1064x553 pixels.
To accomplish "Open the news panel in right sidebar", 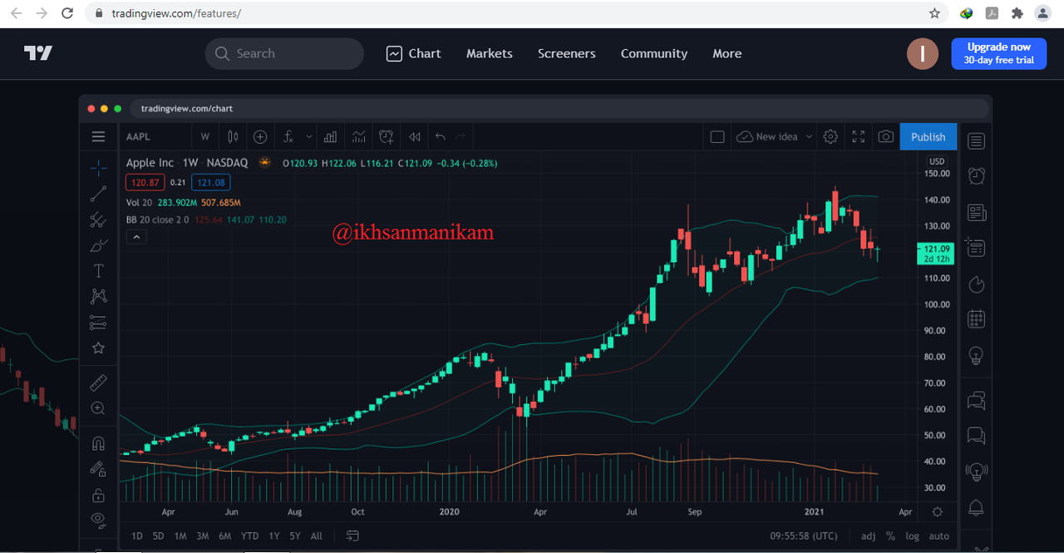I will click(976, 213).
